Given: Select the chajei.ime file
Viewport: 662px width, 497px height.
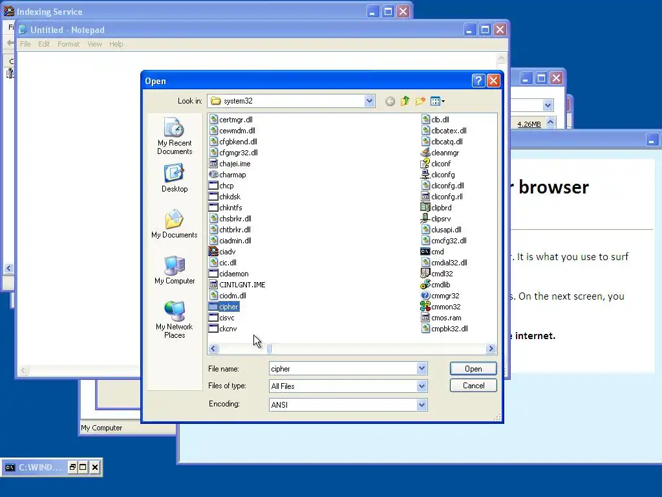Looking at the screenshot, I should (x=230, y=164).
